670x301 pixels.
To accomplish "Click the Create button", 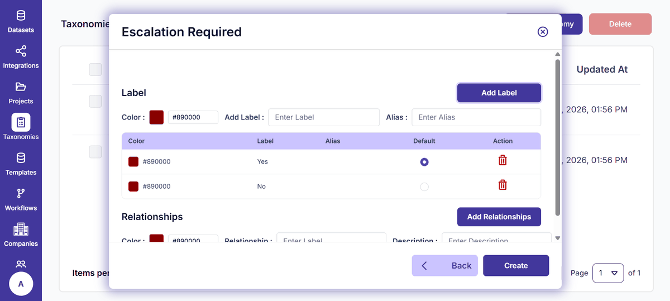I will (516, 266).
